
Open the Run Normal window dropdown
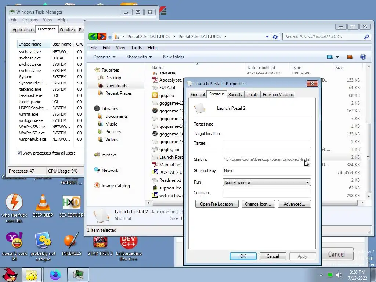267,182
